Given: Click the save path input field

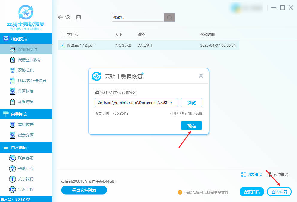Looking at the screenshot, I should [136, 102].
